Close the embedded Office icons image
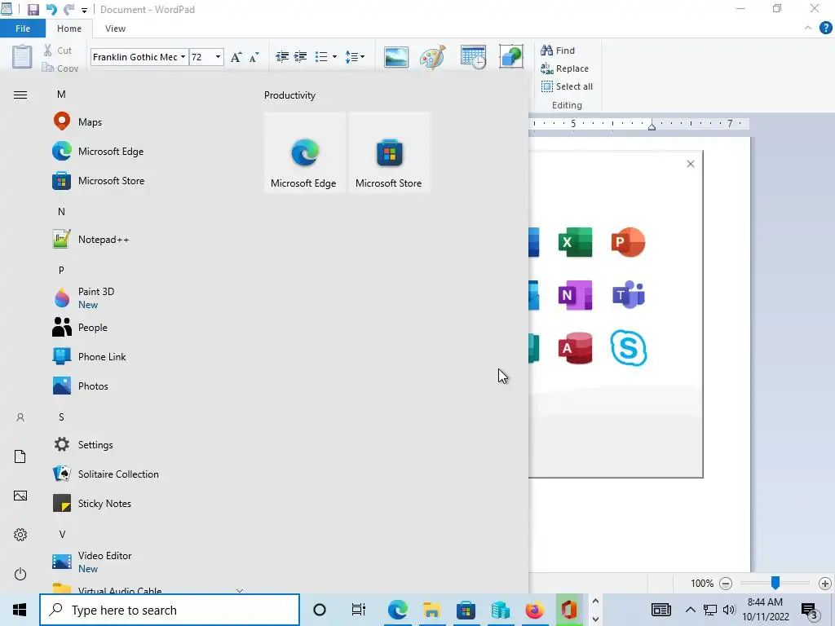Image resolution: width=835 pixels, height=626 pixels. pyautogui.click(x=691, y=164)
